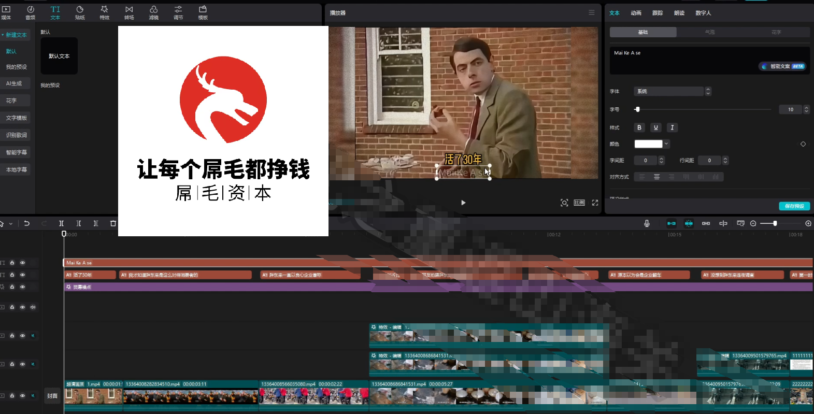Viewport: 814px width, 414px height.
Task: Click the split clip tool in timeline toolbar
Action: (x=61, y=223)
